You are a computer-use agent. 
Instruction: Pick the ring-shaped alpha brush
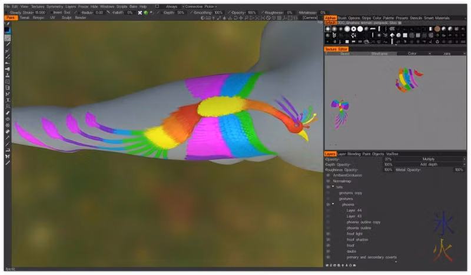pyautogui.click(x=354, y=29)
